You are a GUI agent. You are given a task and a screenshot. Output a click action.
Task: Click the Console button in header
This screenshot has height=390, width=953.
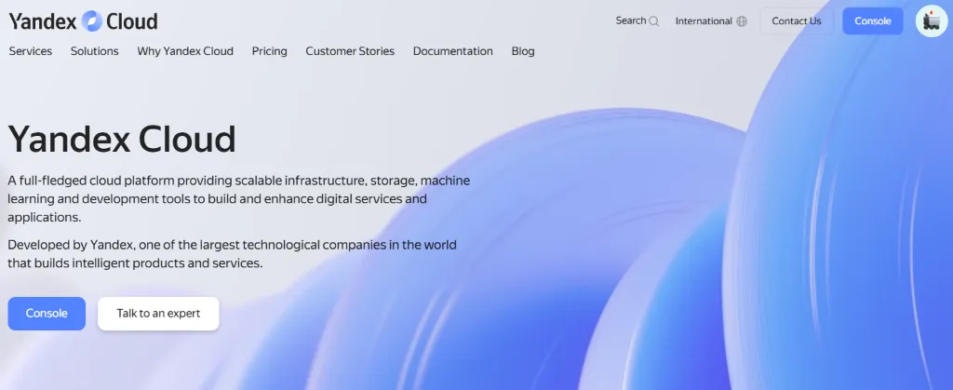click(x=873, y=21)
